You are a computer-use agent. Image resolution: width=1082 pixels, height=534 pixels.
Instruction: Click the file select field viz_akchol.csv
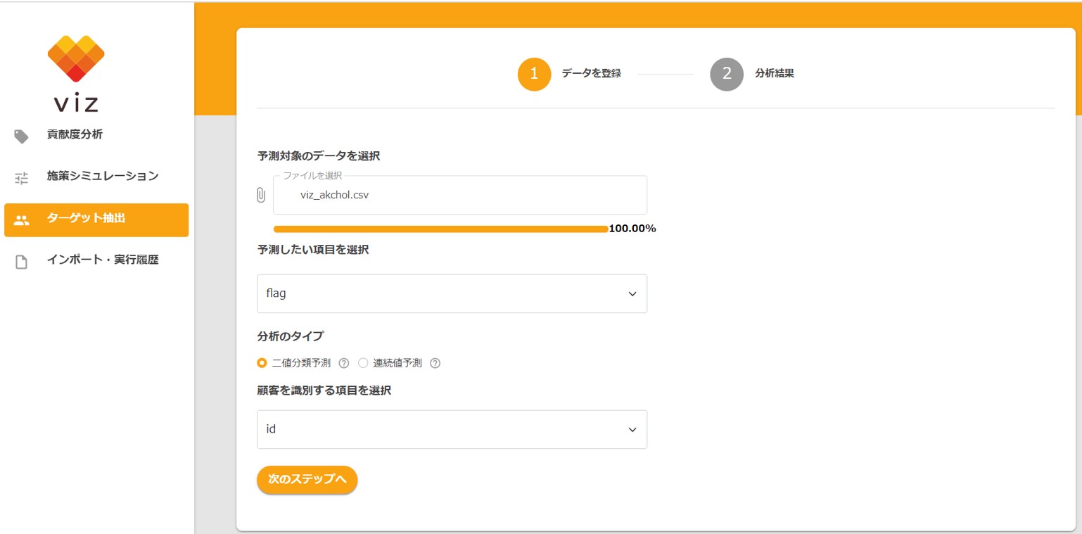460,195
